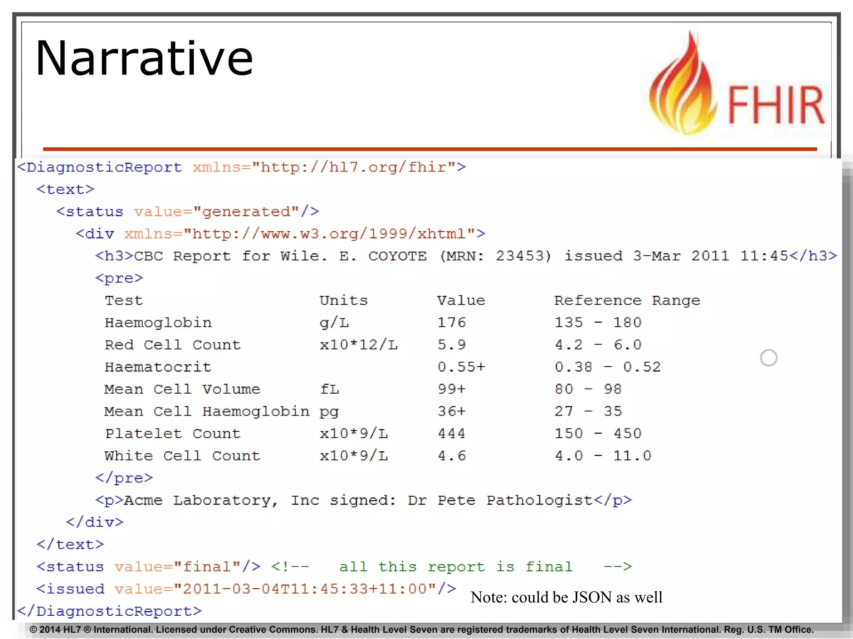Click the status value generated line
Screen dimensions: 853x639
pyautogui.click(x=187, y=212)
